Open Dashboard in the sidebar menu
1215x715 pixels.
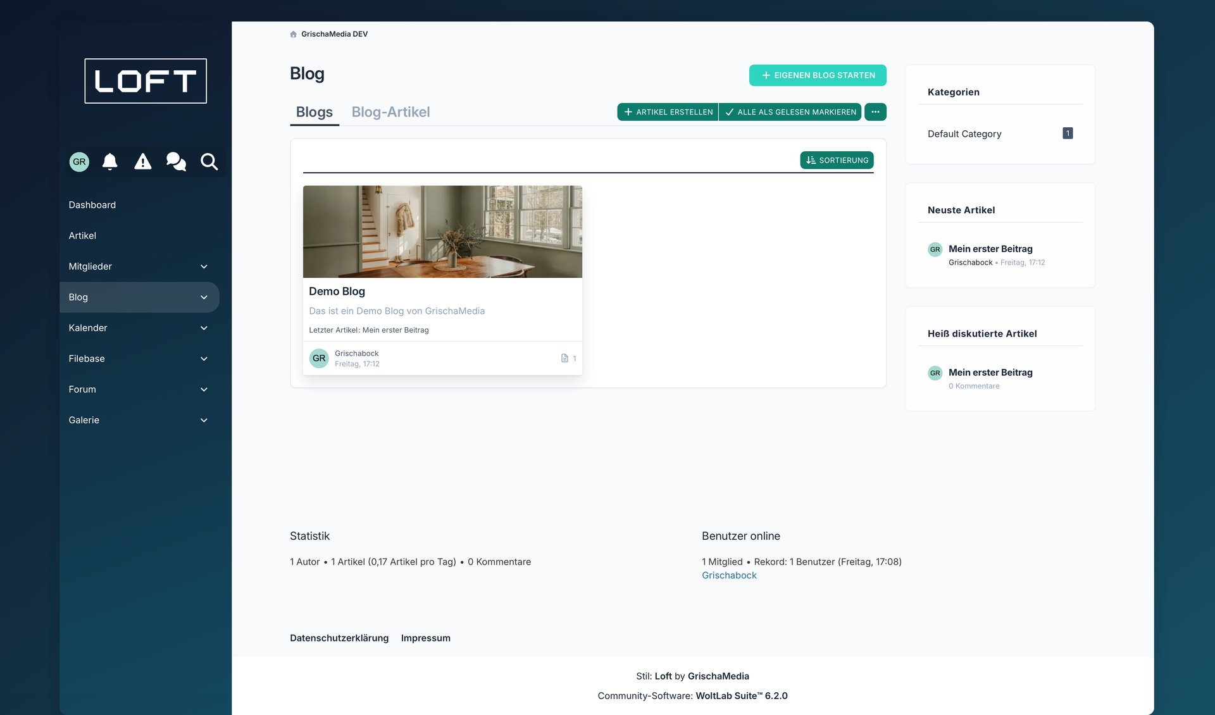[92, 205]
